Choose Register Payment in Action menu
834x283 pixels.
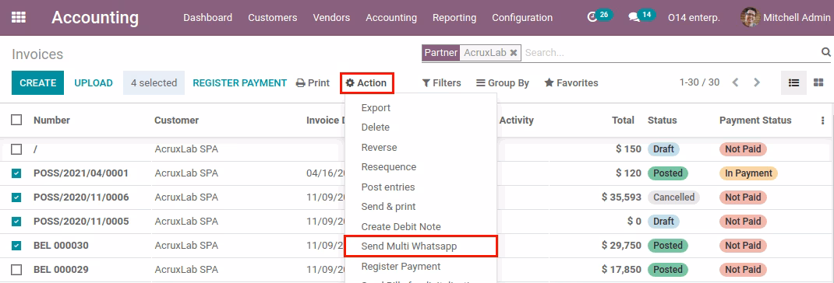[421, 266]
